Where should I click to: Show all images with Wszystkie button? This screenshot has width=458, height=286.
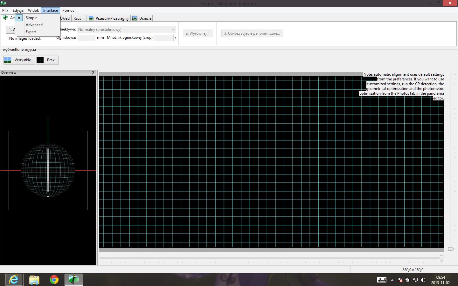19,60
